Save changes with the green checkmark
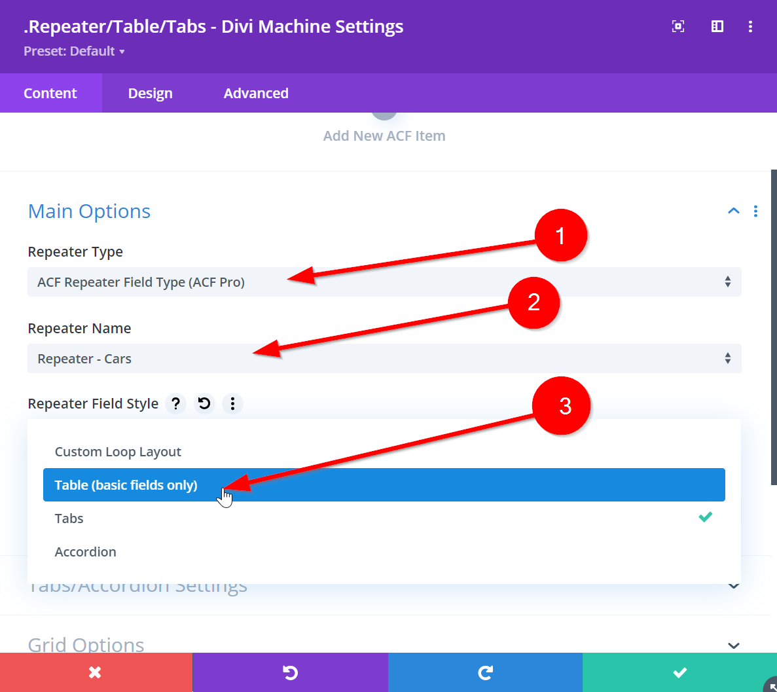The width and height of the screenshot is (777, 692). (x=679, y=672)
